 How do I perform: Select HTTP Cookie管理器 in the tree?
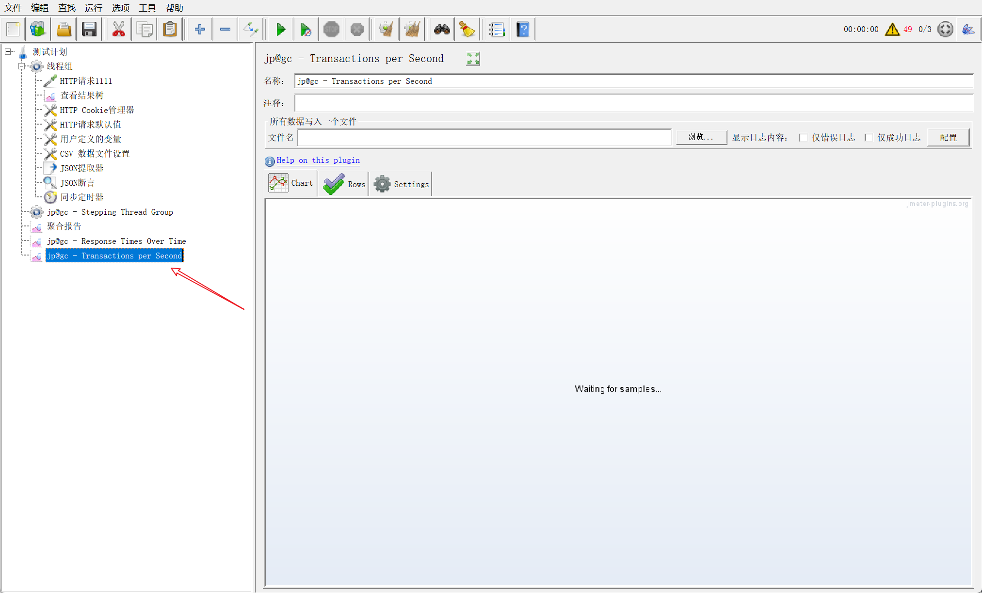click(x=97, y=110)
